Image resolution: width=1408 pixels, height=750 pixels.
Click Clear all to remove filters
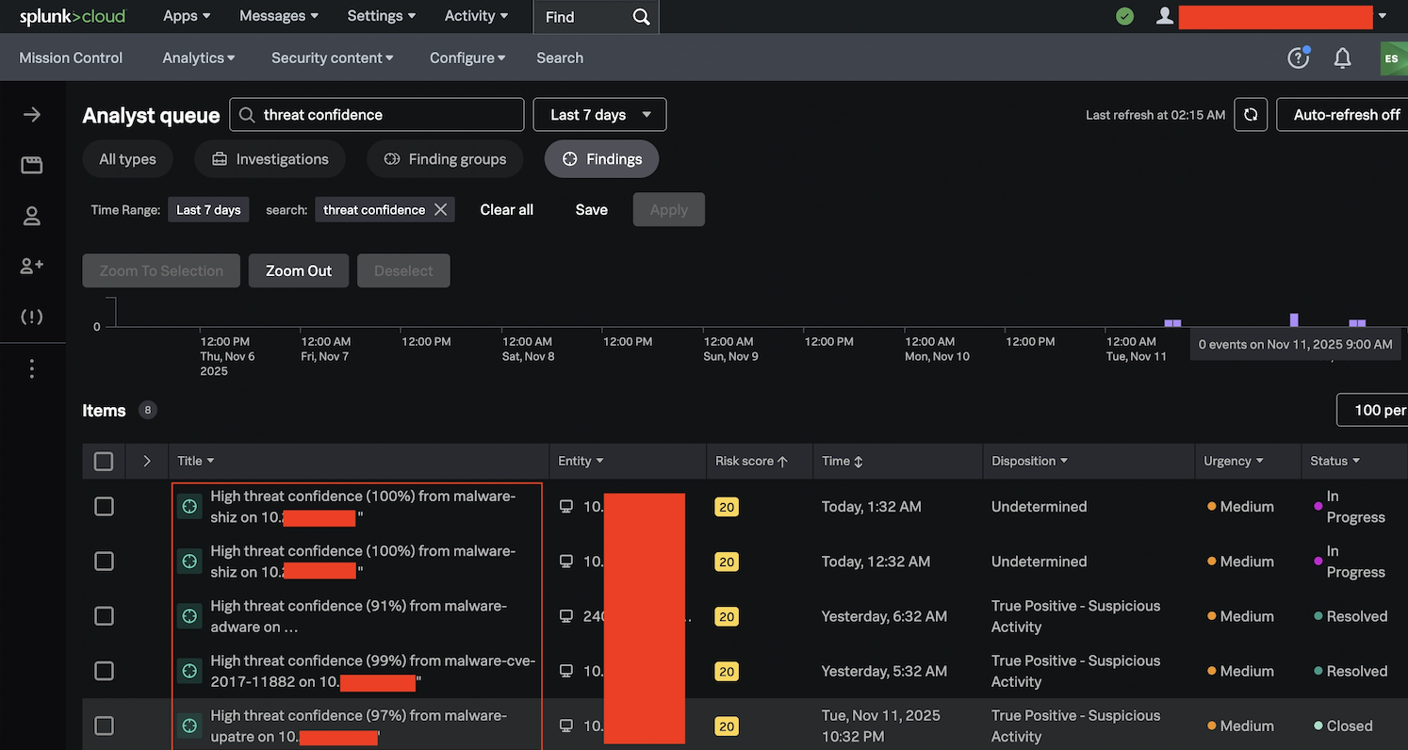tap(506, 209)
